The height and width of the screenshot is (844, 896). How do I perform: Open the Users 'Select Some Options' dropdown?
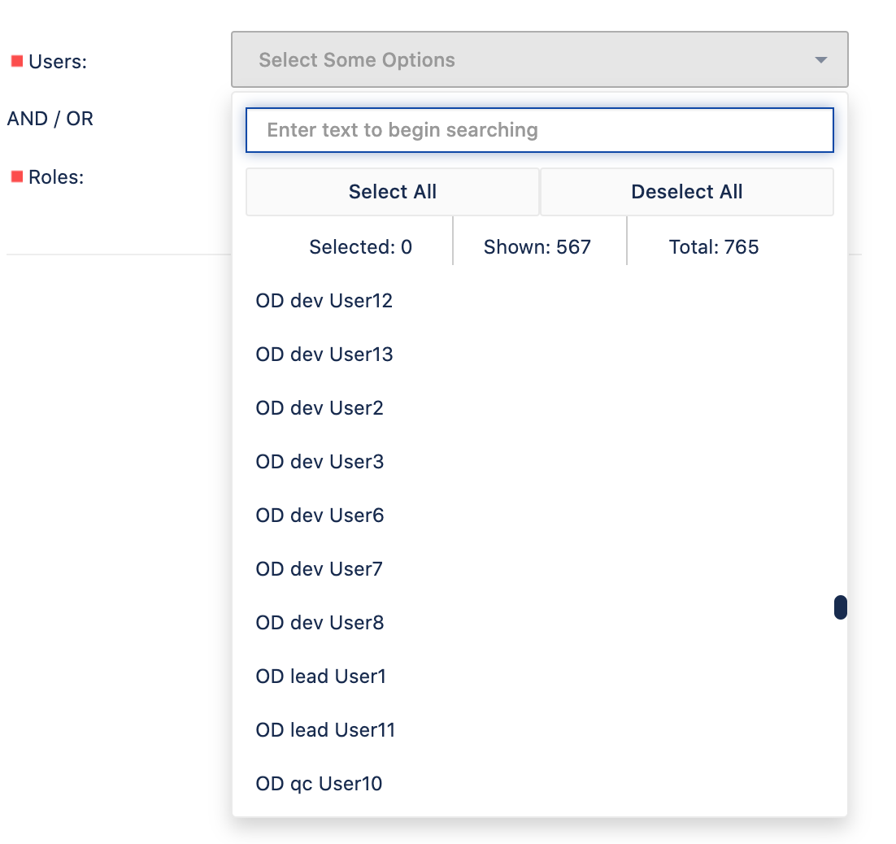539,59
